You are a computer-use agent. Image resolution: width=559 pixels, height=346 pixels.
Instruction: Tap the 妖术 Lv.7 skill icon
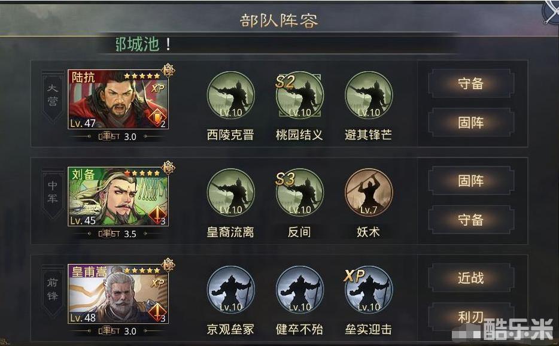[369, 193]
